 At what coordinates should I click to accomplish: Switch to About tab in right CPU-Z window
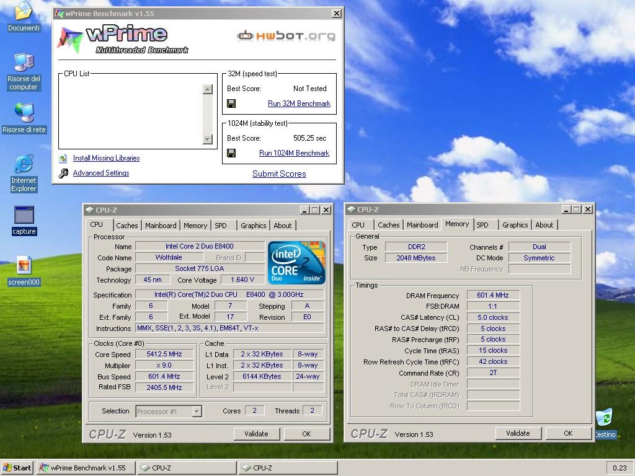tap(544, 224)
